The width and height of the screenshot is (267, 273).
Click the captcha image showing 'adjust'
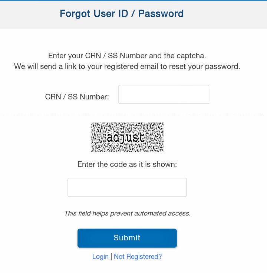click(127, 137)
